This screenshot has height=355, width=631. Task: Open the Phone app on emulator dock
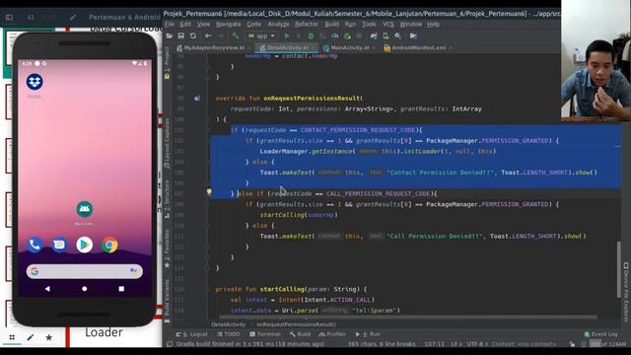(x=35, y=245)
